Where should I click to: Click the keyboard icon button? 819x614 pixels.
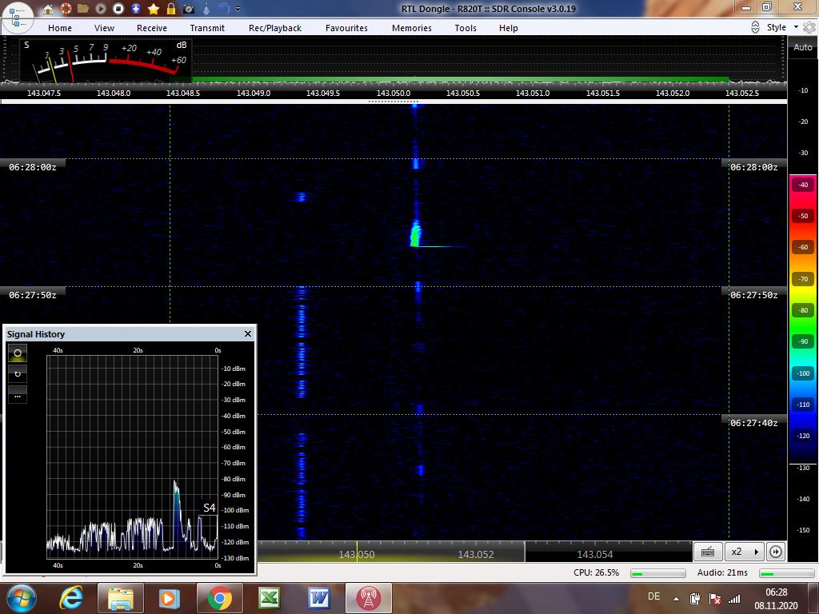[709, 552]
